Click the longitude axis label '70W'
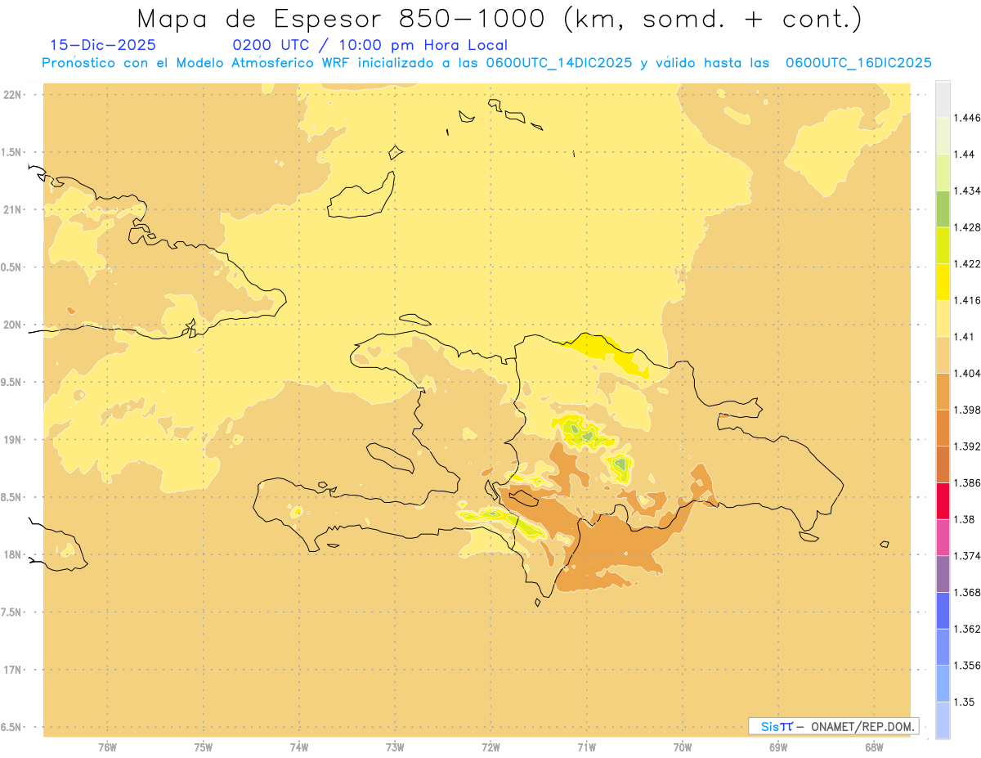Screen dimensions: 981x758 [x=683, y=746]
